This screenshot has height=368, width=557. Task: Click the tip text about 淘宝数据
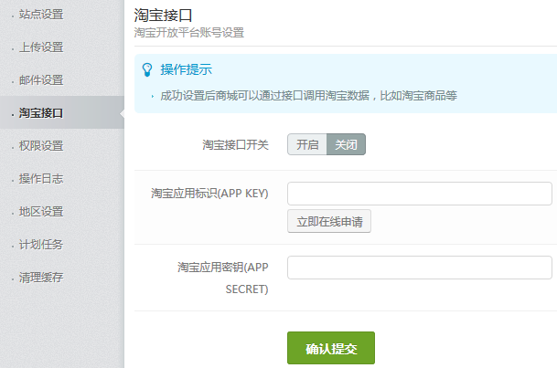pyautogui.click(x=309, y=95)
